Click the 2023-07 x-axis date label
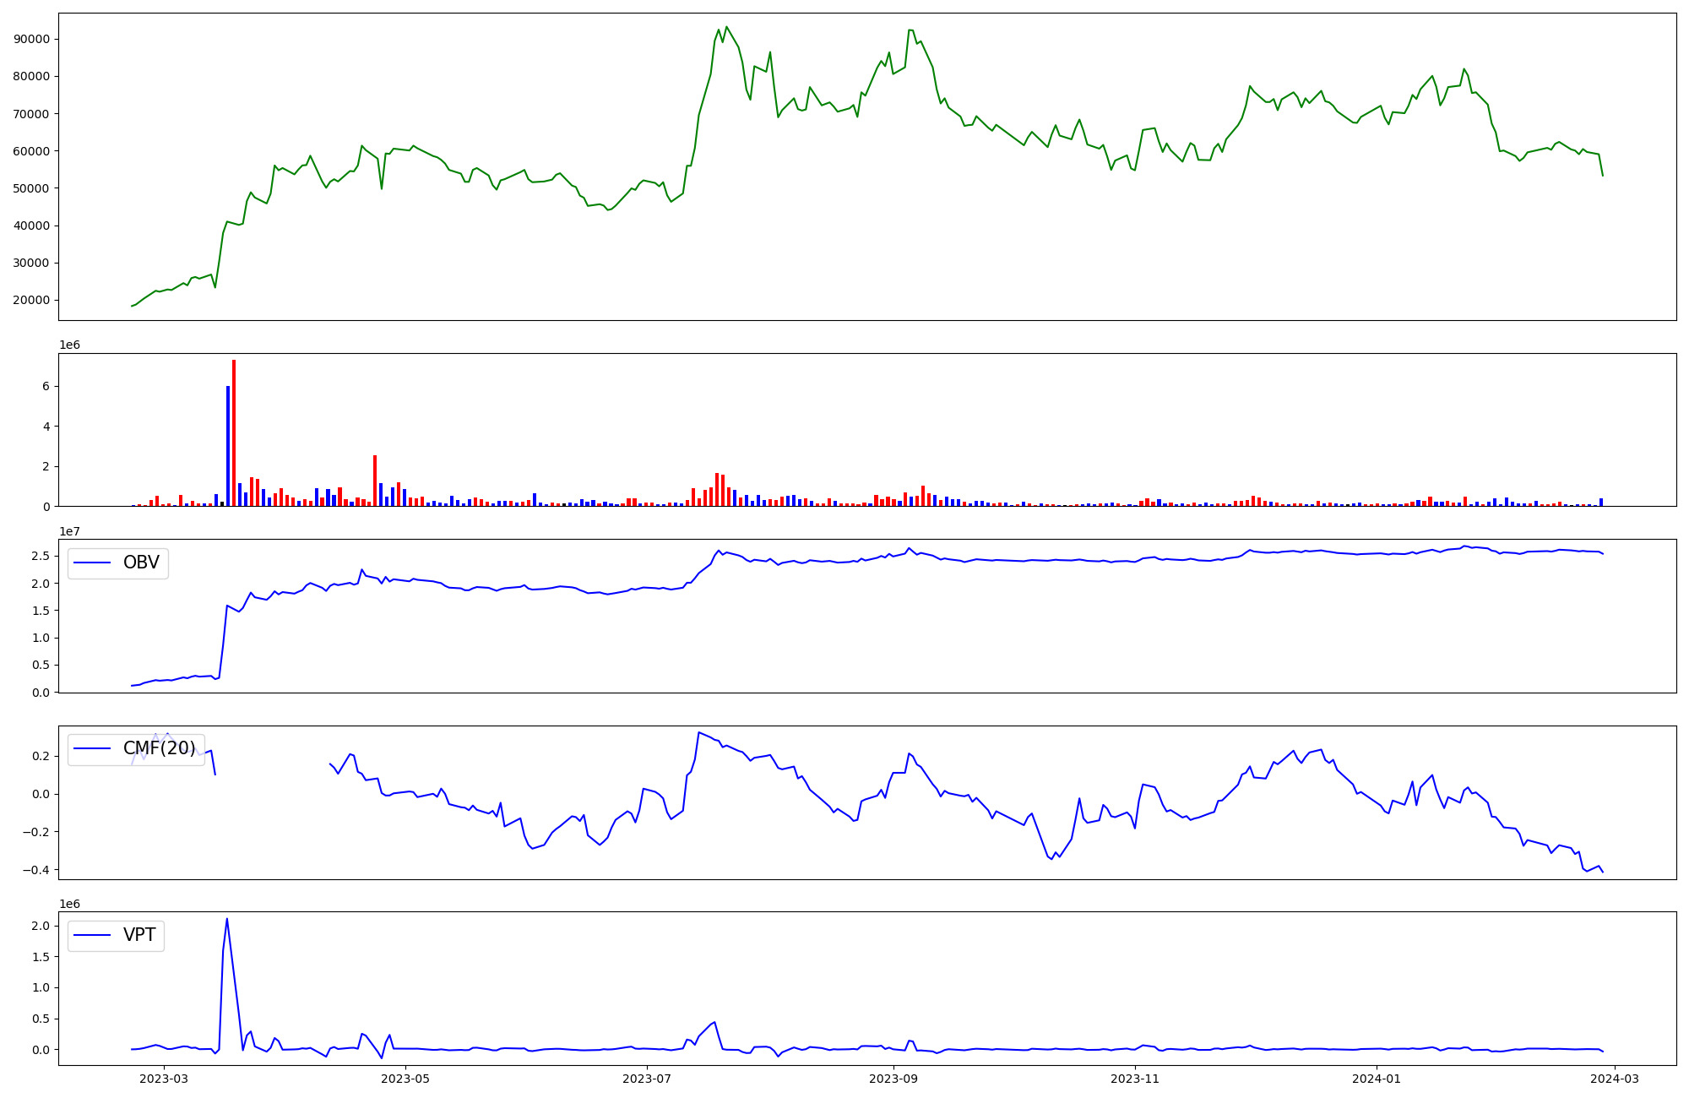 (x=647, y=1079)
